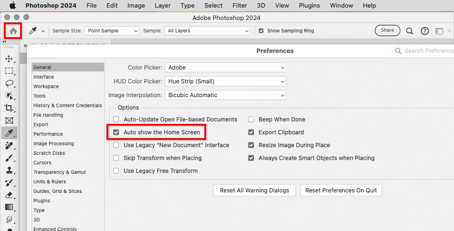Select Performance in preferences list

tap(48, 134)
